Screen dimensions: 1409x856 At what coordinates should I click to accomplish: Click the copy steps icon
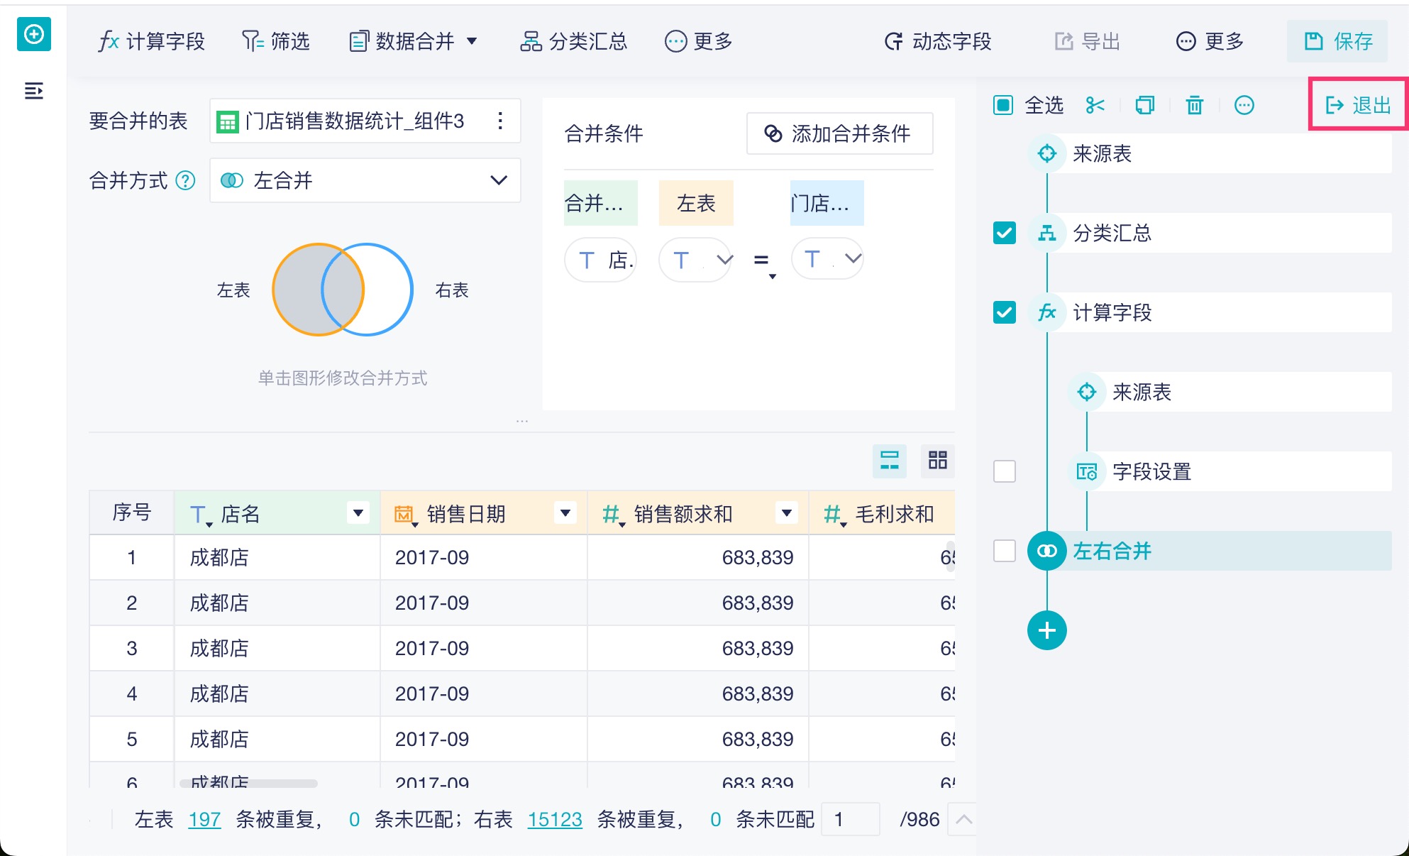click(1144, 106)
